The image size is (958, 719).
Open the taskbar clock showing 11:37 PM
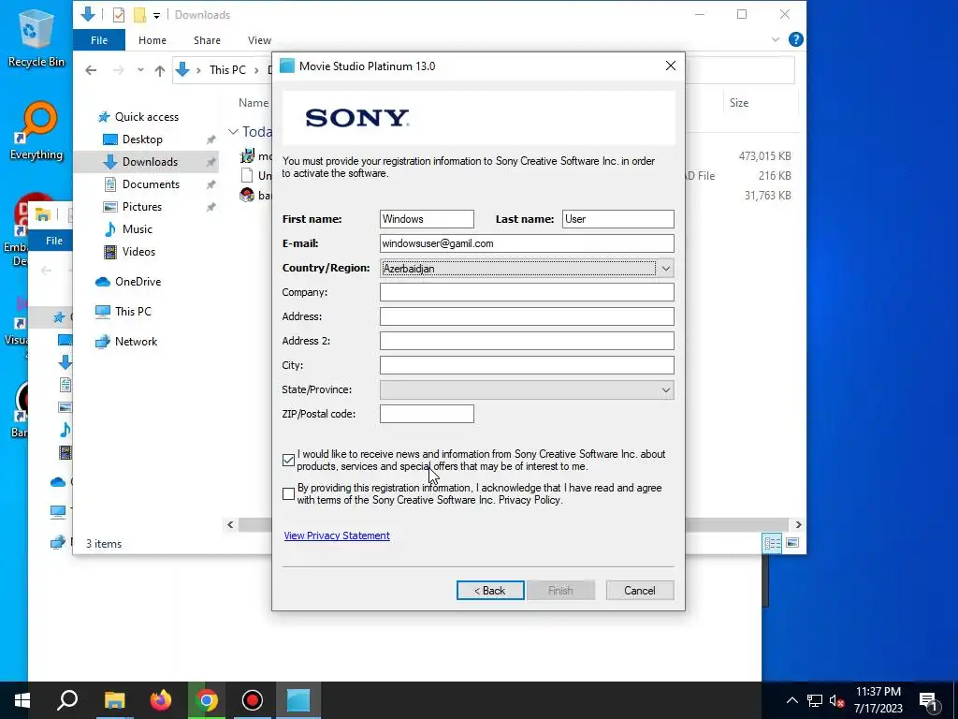(x=878, y=700)
